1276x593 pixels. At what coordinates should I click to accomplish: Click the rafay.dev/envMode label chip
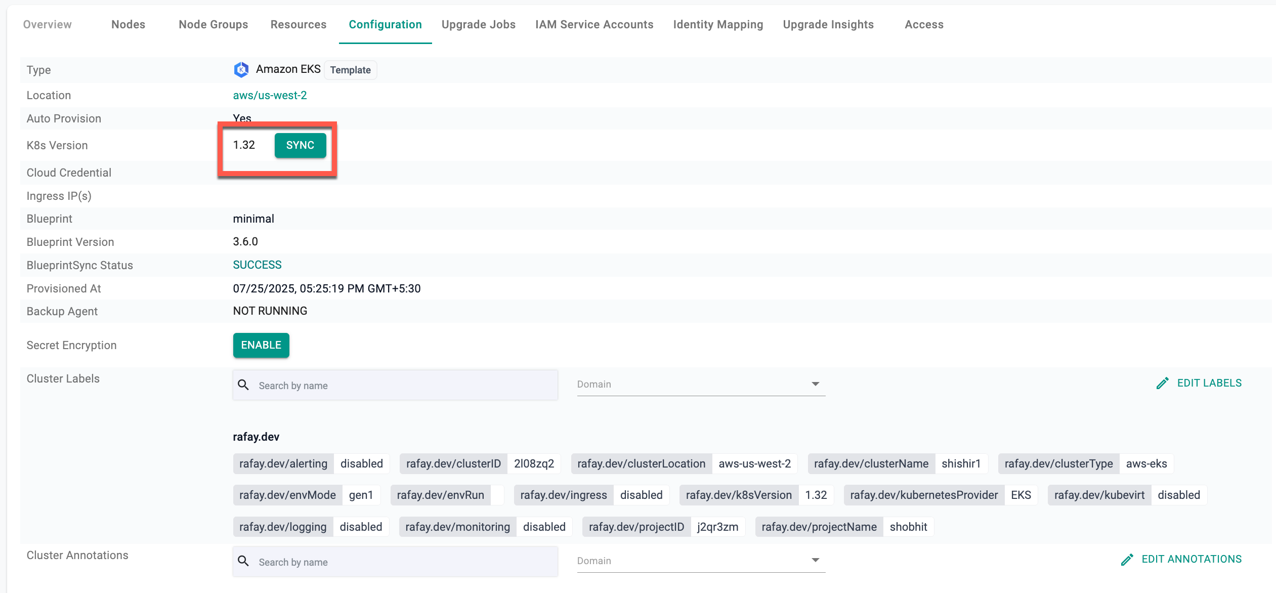coord(307,495)
